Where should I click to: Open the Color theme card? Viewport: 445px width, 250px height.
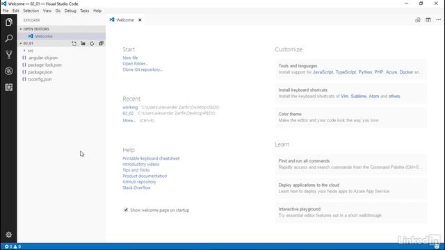(x=350, y=117)
